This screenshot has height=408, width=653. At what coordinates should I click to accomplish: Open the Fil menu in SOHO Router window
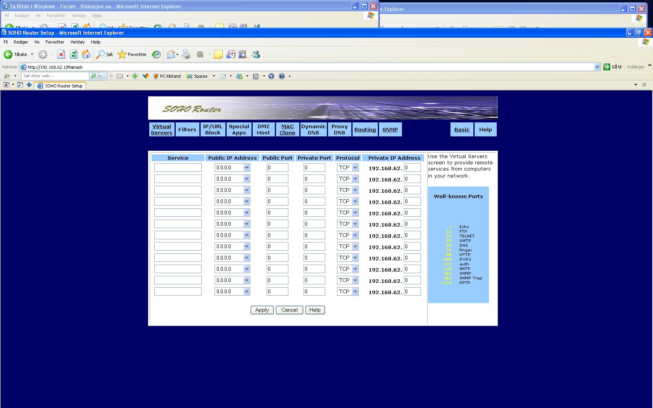[5, 42]
